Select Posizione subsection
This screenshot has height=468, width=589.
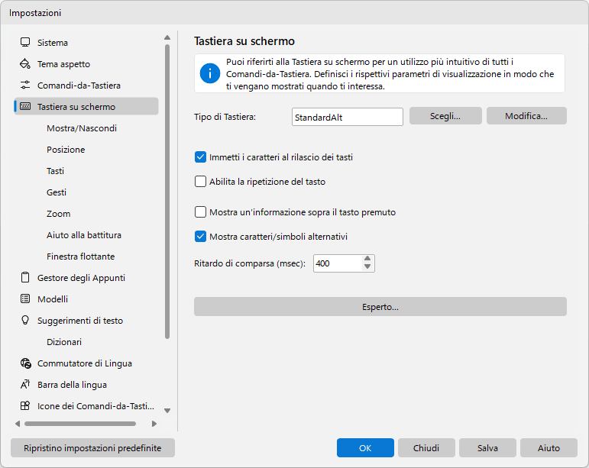click(66, 150)
